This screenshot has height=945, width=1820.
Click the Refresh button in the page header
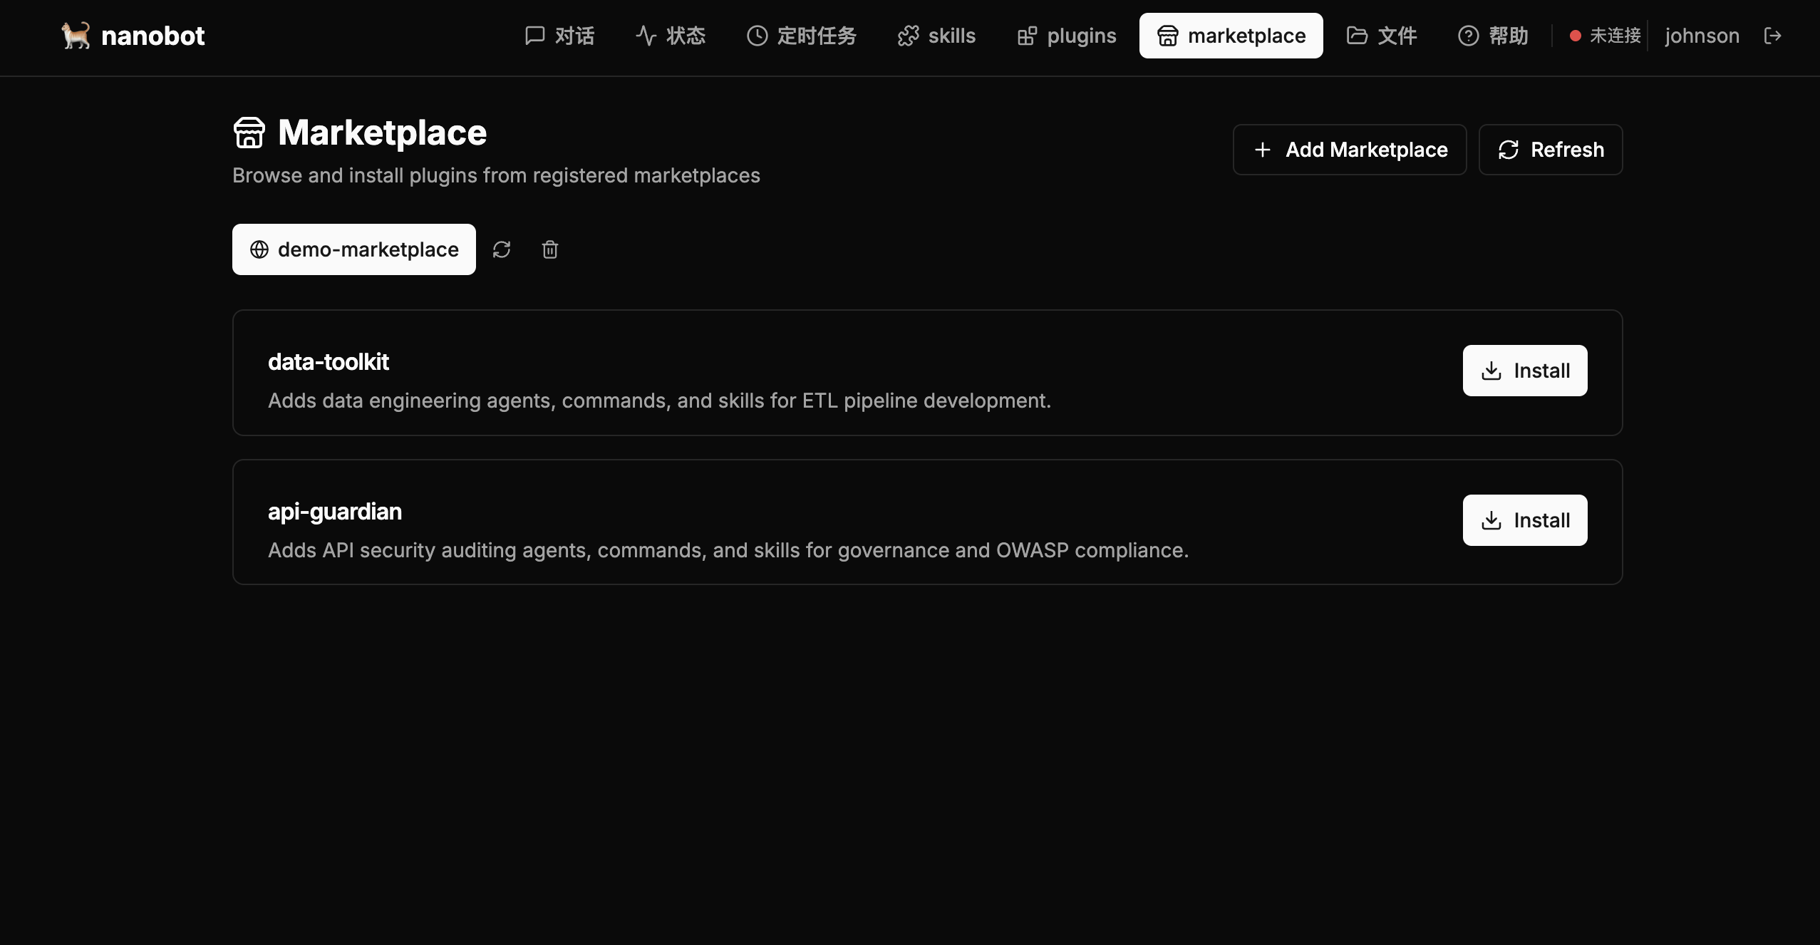1551,150
